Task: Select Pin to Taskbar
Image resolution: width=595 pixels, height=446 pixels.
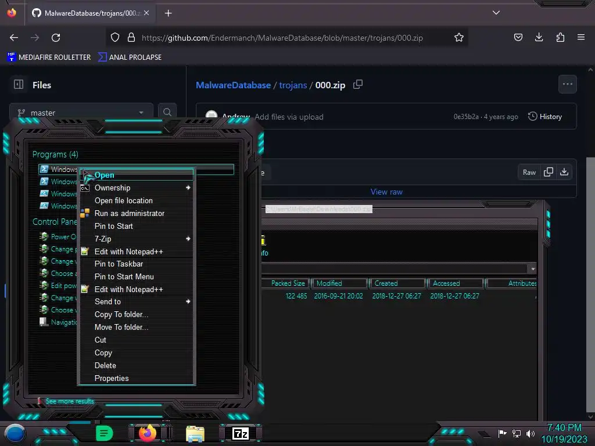Action: click(x=137, y=264)
